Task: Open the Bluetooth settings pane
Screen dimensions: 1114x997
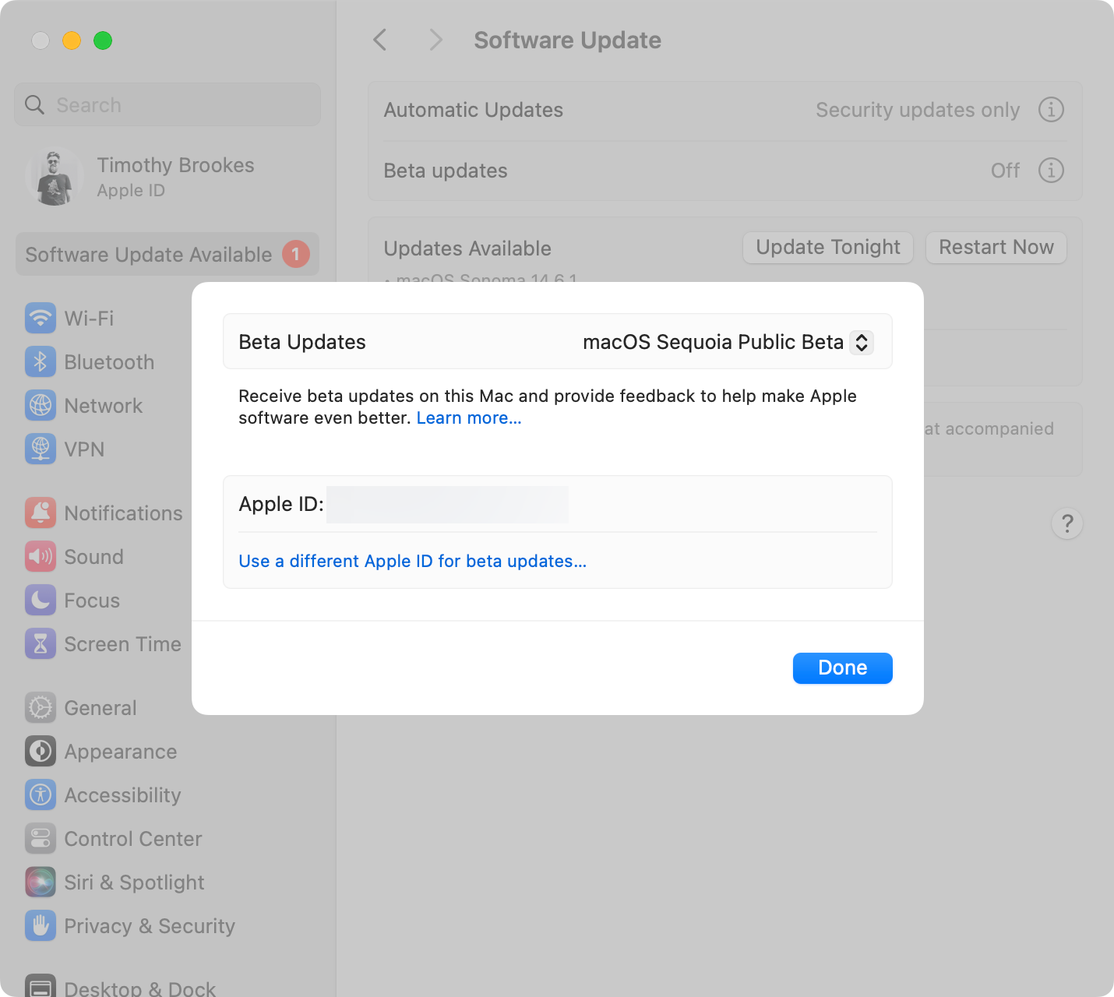Action: pyautogui.click(x=109, y=361)
